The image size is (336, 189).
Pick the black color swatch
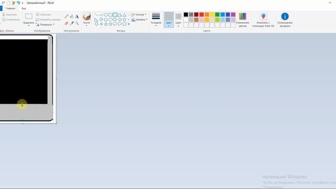click(186, 15)
